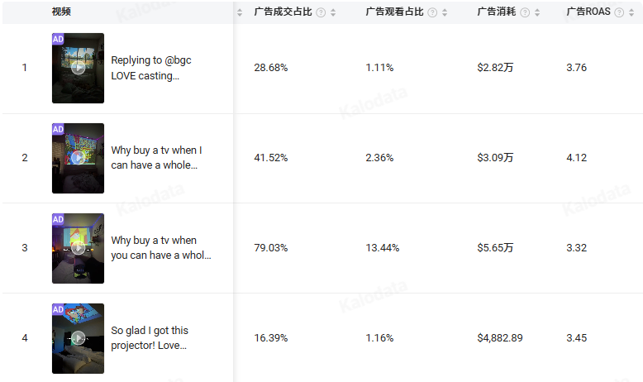
Task: Sort table by 广告ROAS column
Action: (631, 12)
